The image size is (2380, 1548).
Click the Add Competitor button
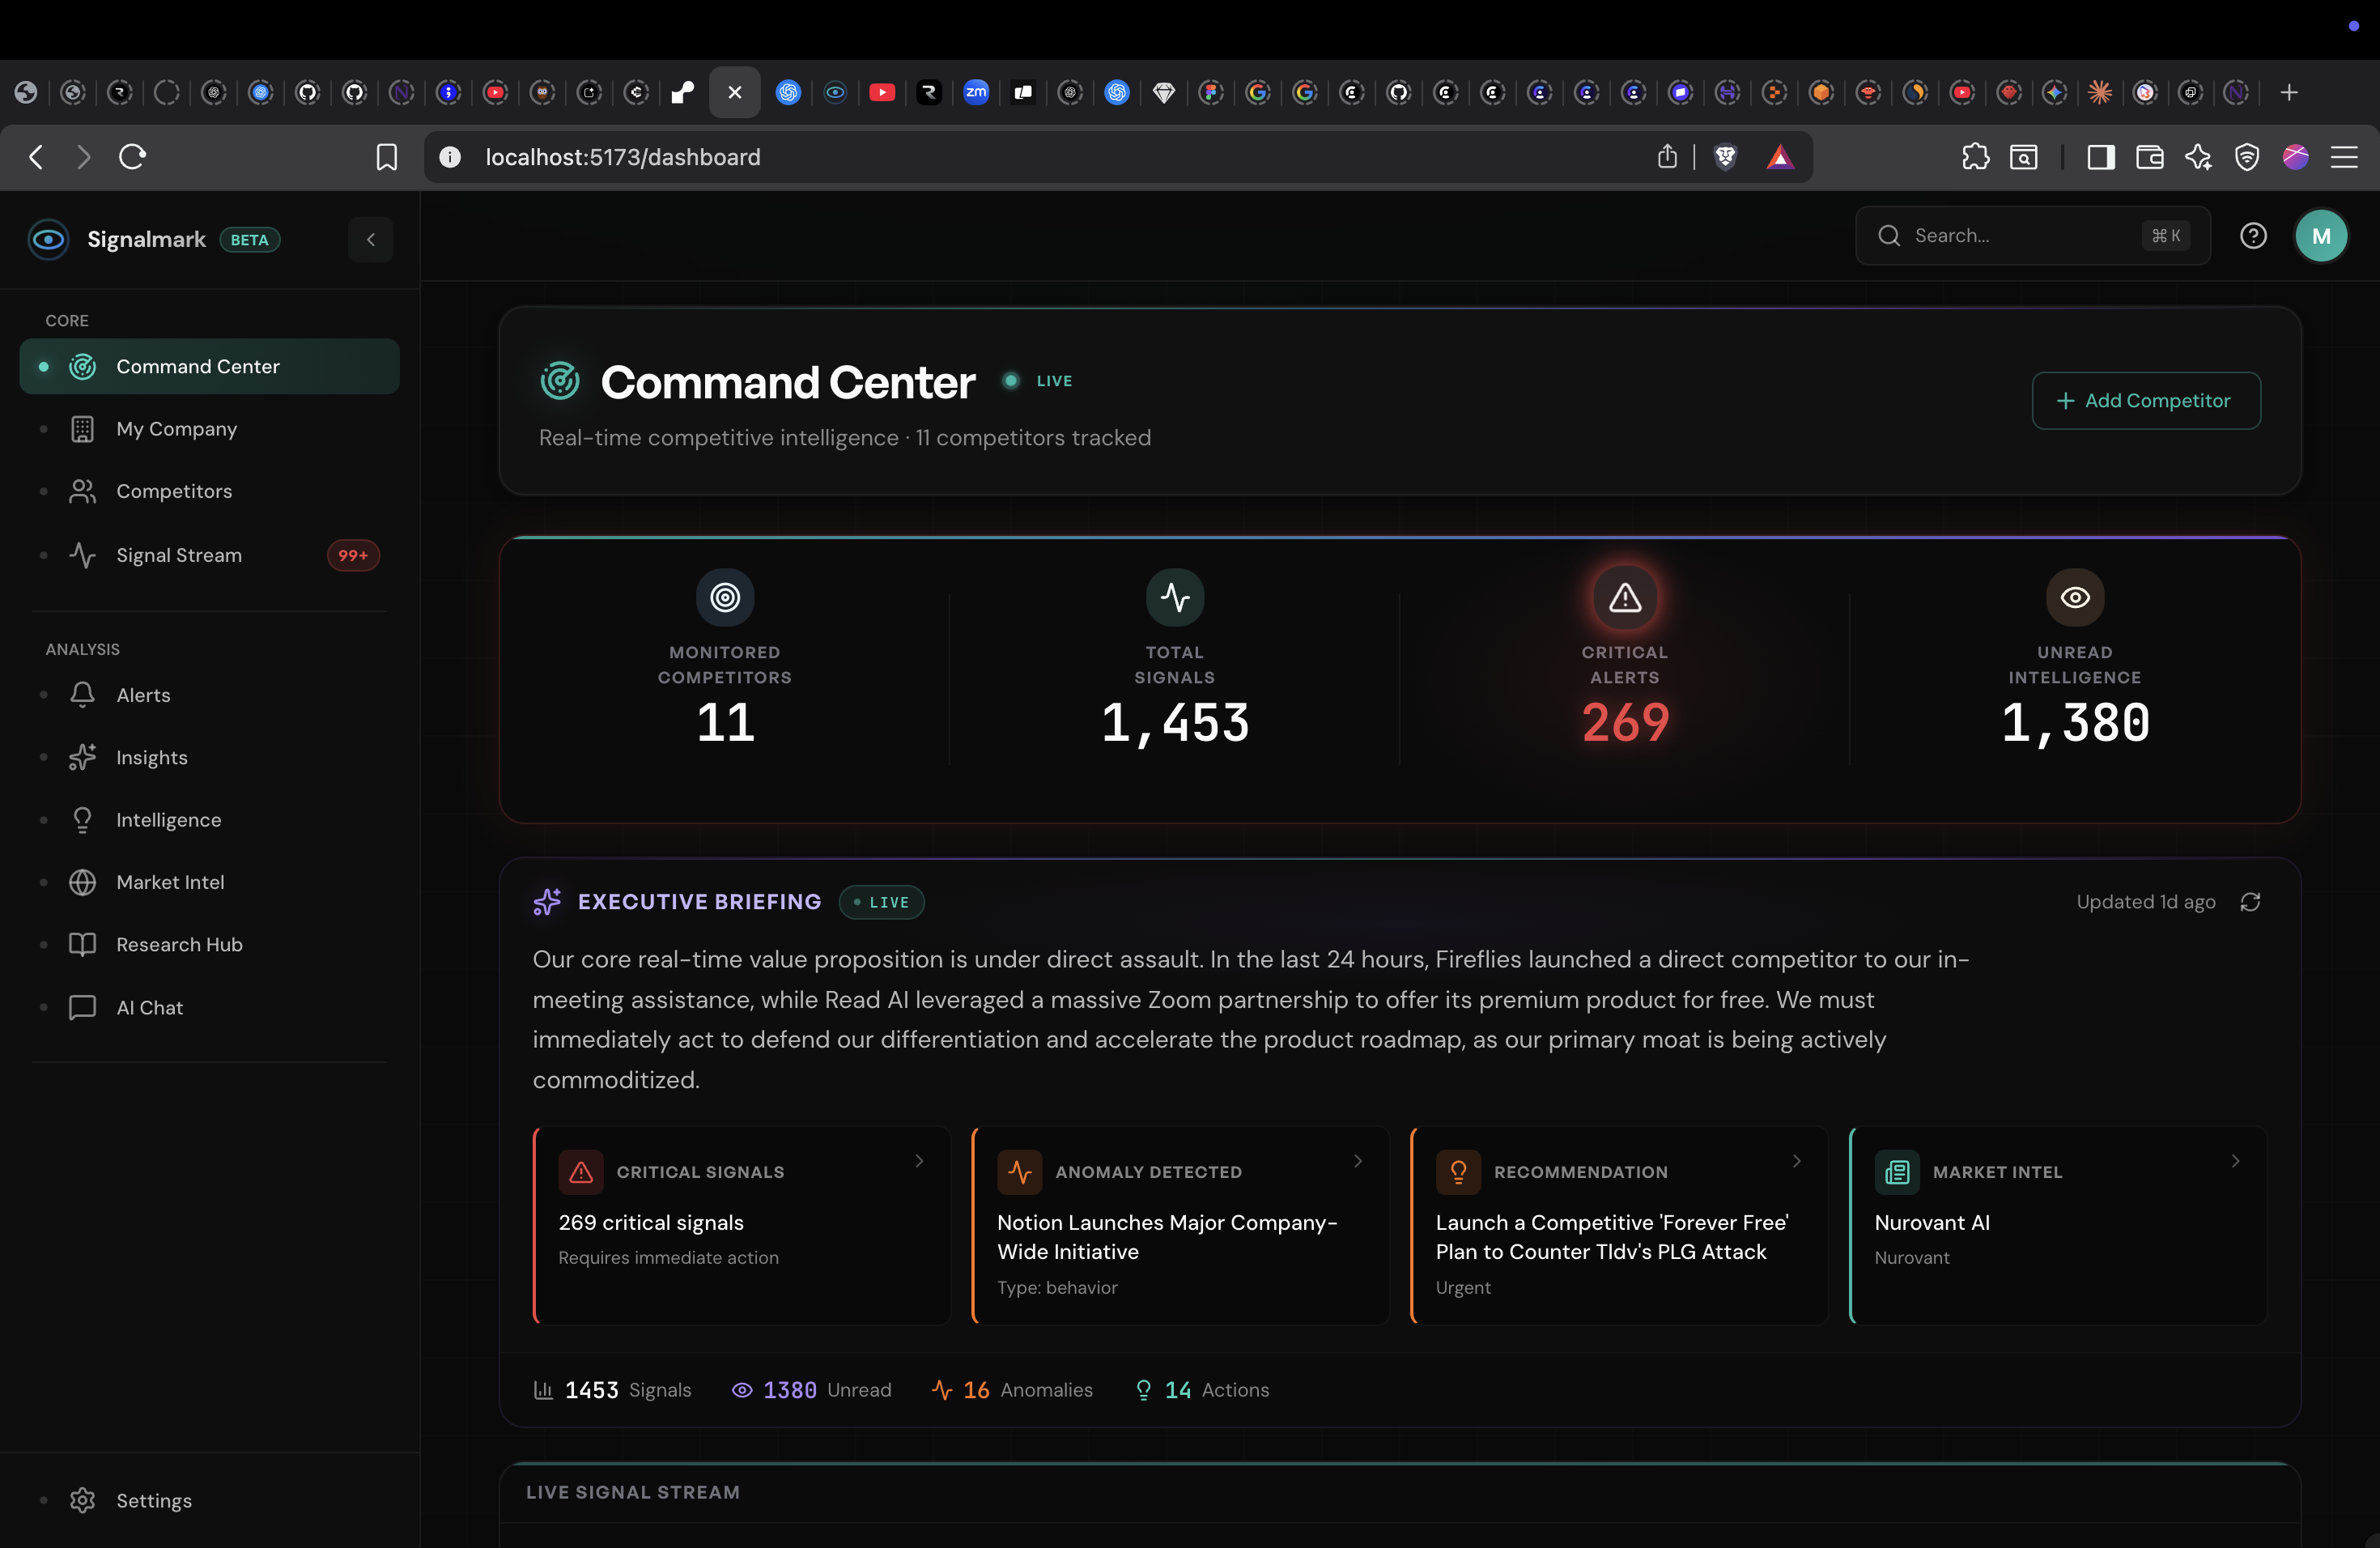click(2146, 400)
